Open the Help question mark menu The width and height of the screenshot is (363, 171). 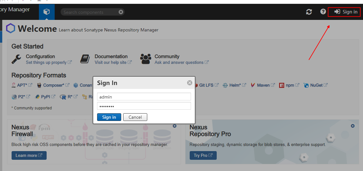323,12
